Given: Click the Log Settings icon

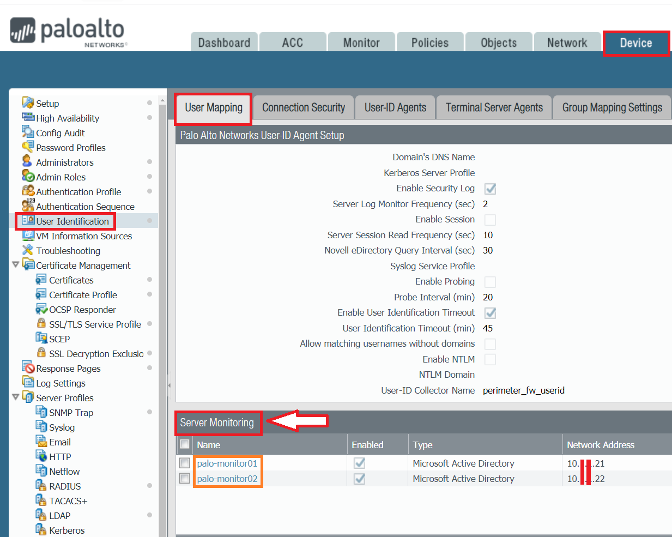Looking at the screenshot, I should click(28, 382).
